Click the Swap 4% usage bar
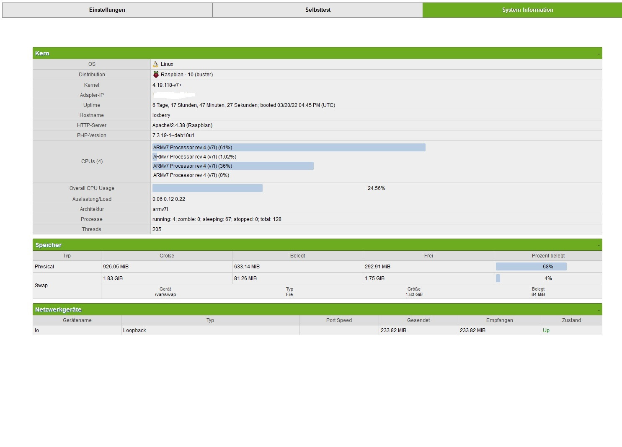The height and width of the screenshot is (447, 622). coord(498,278)
